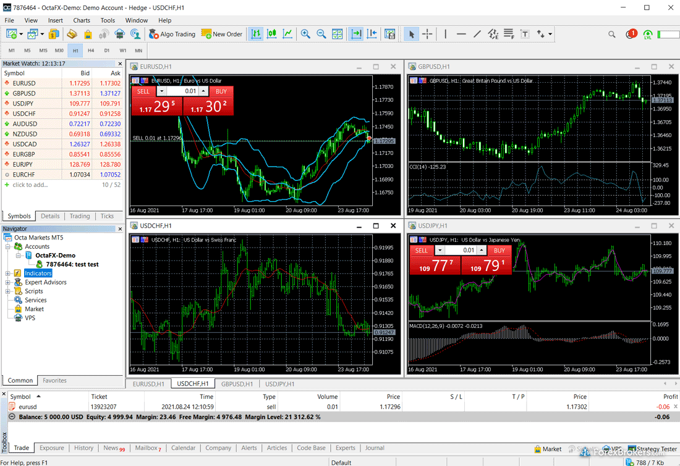The image size is (680, 466).
Task: Expand the Scripts tree node
Action: coord(8,291)
